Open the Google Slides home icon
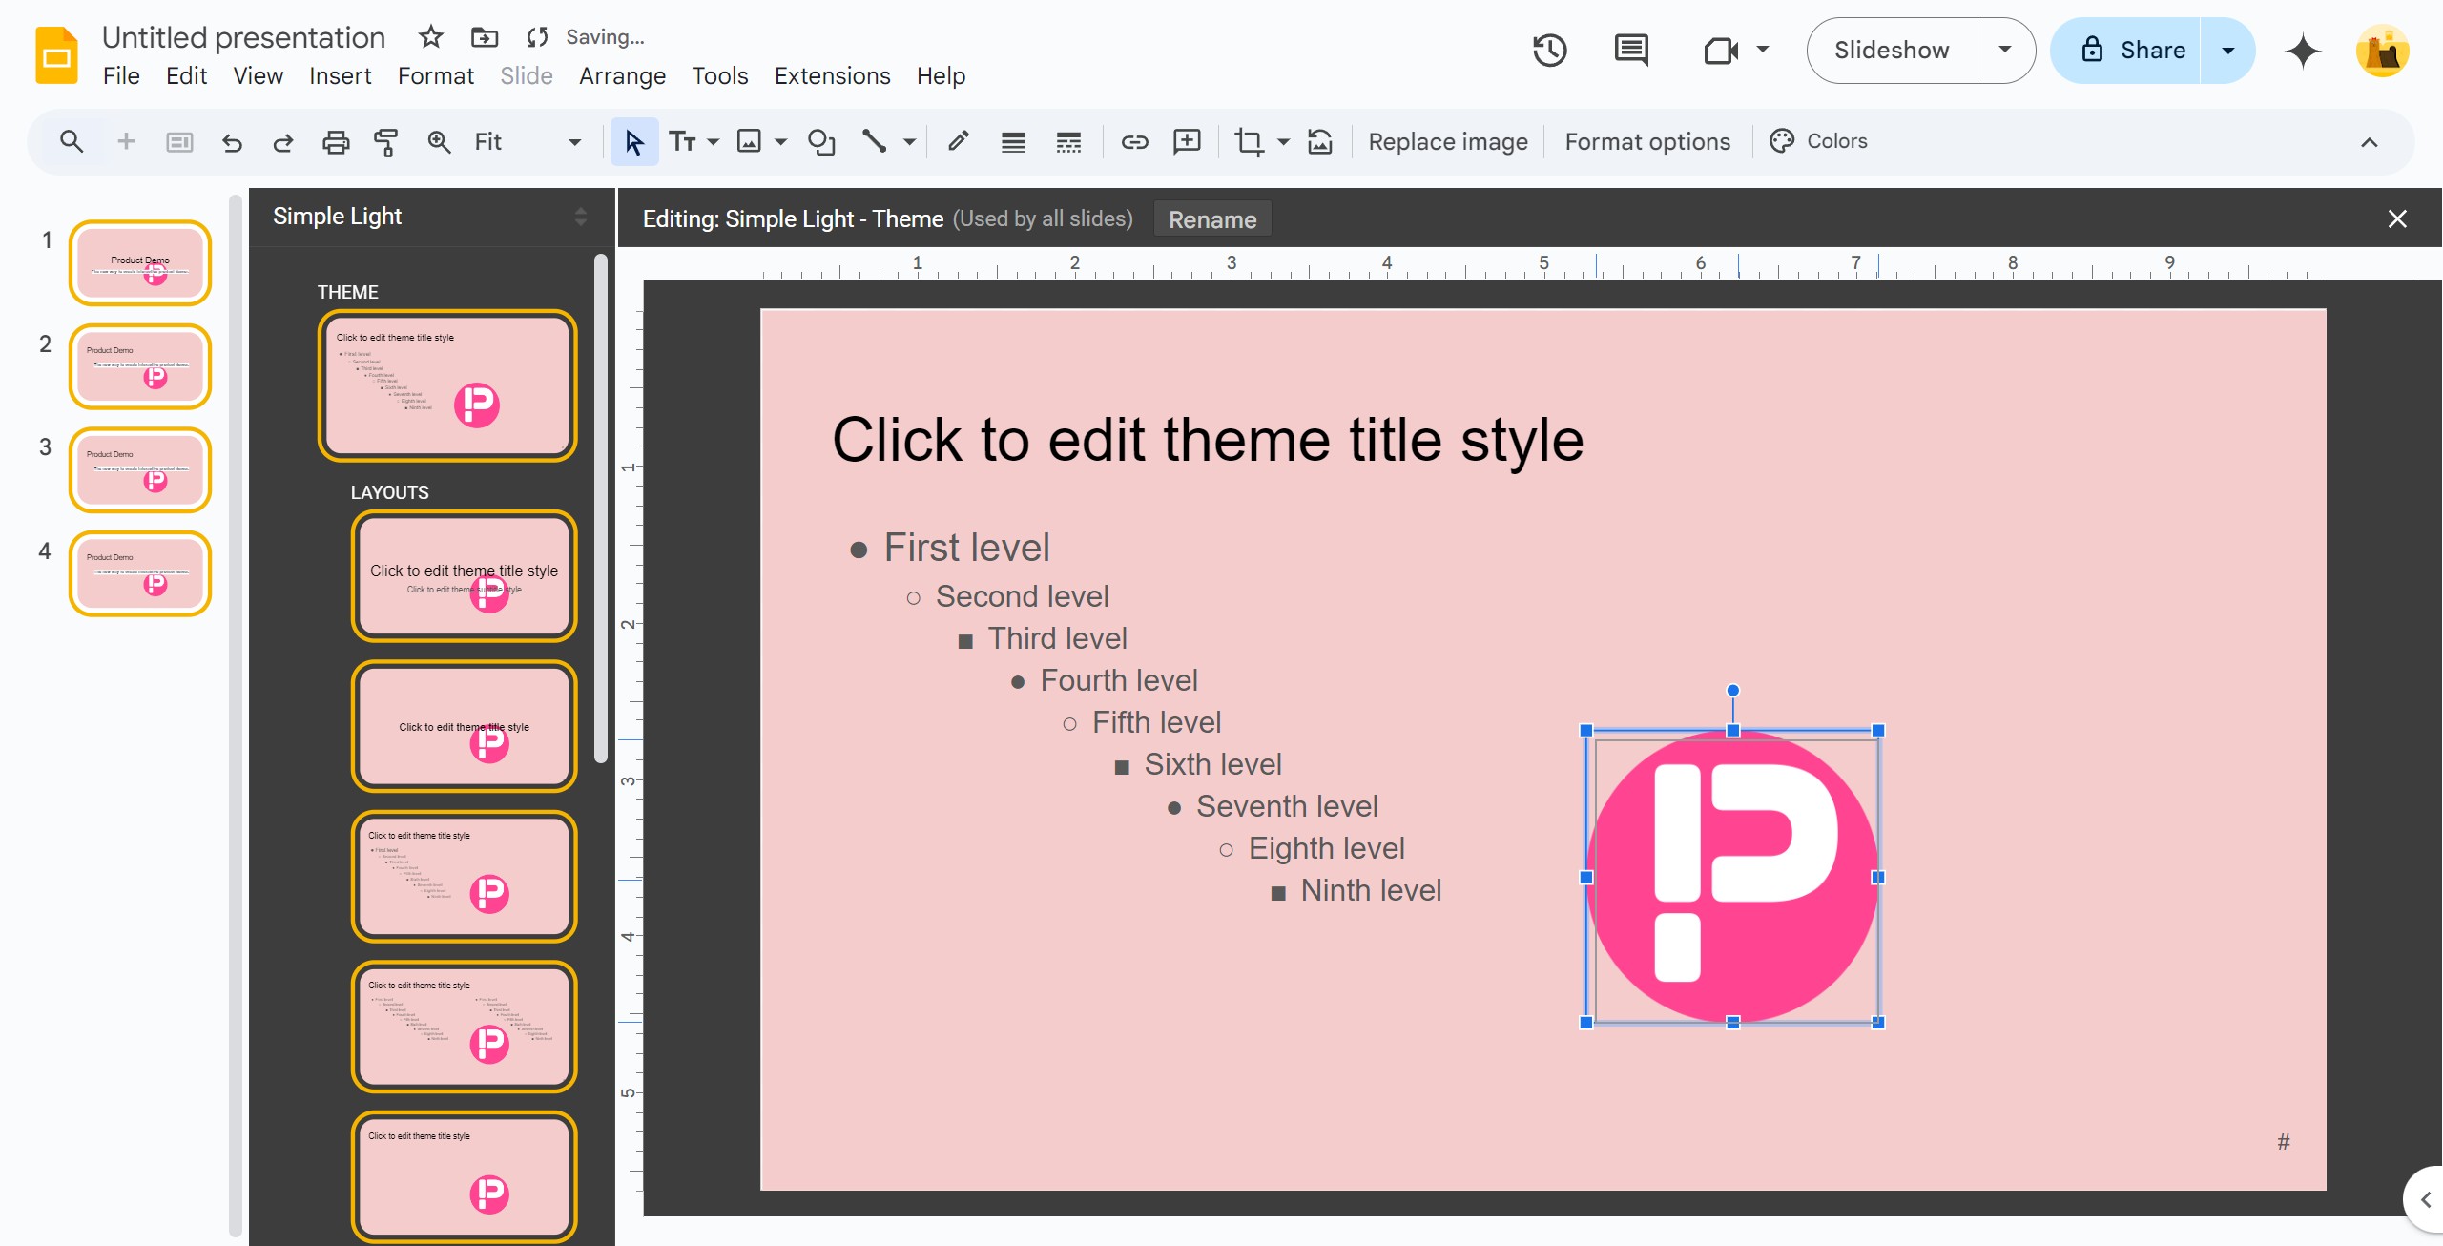Viewport: 2443px width, 1246px height. [56, 55]
